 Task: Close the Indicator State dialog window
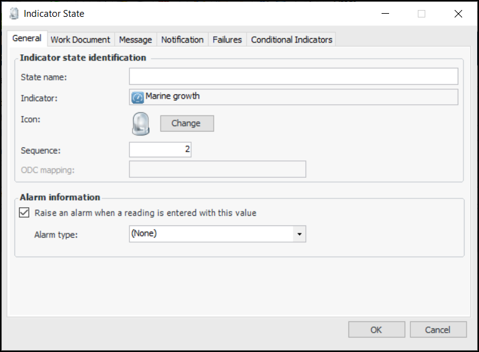pos(458,14)
